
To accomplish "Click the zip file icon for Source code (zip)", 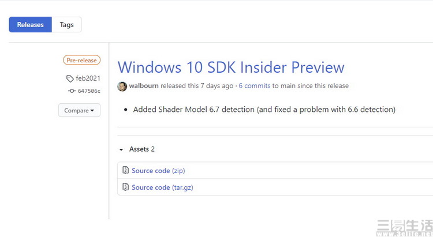I will (x=125, y=170).
